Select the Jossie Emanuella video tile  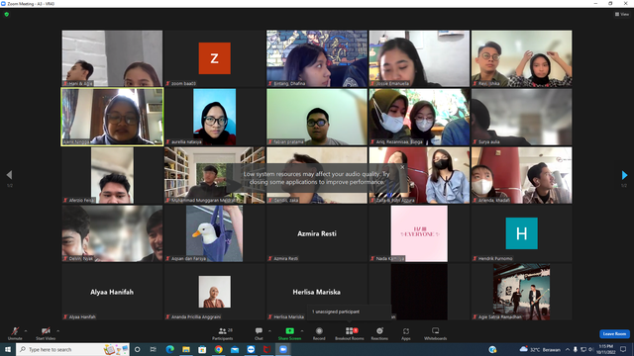[419, 58]
